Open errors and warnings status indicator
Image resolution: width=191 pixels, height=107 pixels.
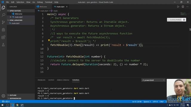click(6, 102)
